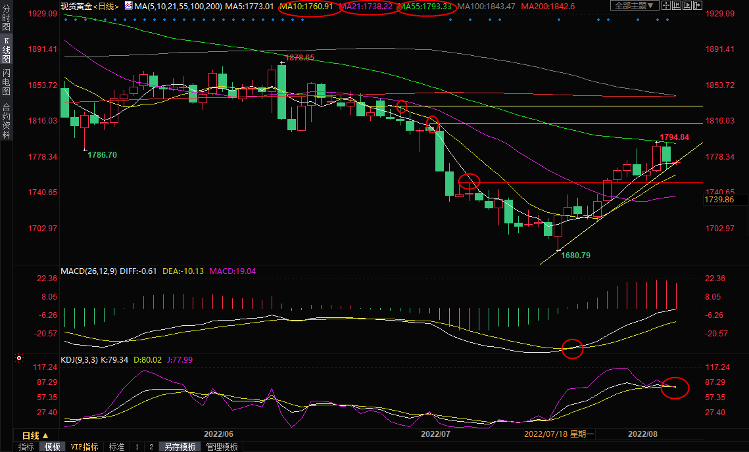749x452 pixels.
Task: Click the MA indicator chart icon
Action: [128, 6]
